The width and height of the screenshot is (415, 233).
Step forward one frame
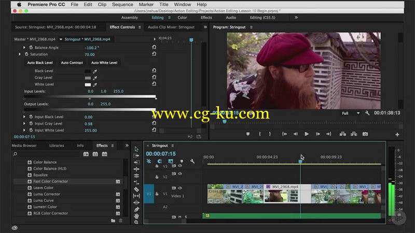coord(318,134)
